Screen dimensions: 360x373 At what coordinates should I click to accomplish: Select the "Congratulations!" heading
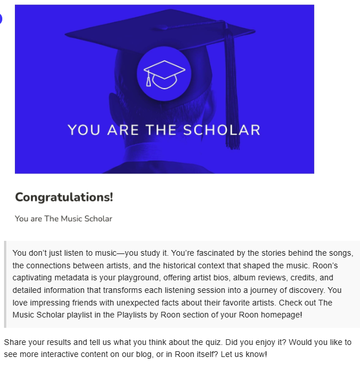click(64, 197)
